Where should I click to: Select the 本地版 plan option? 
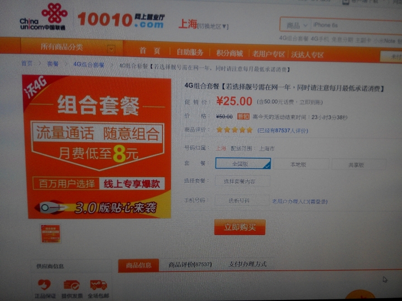tap(301, 164)
